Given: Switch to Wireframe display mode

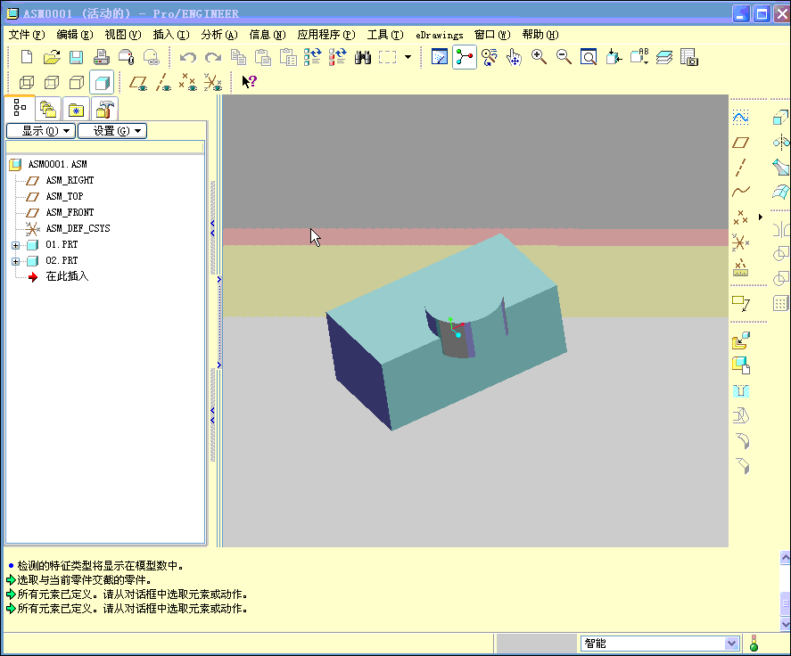Looking at the screenshot, I should point(27,82).
